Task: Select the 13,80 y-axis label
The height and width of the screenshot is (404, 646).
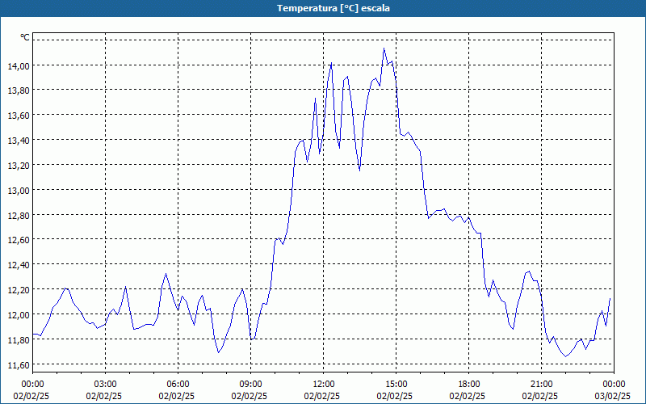Action: click(x=19, y=90)
